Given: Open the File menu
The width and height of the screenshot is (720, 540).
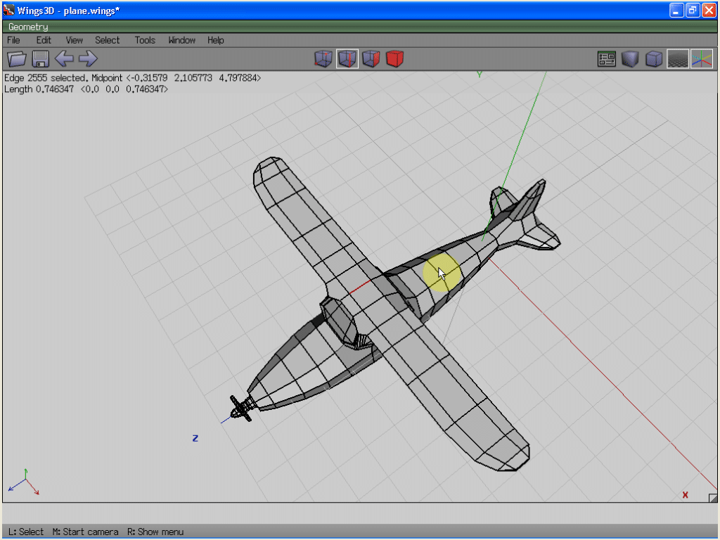Looking at the screenshot, I should [x=13, y=40].
